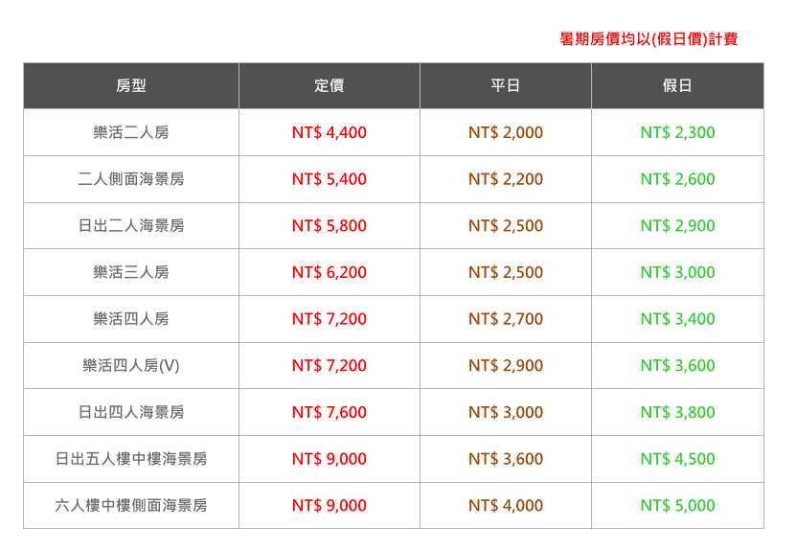Click the NT$ 4,400 list price
This screenshot has height=550, width=796.
coord(329,133)
